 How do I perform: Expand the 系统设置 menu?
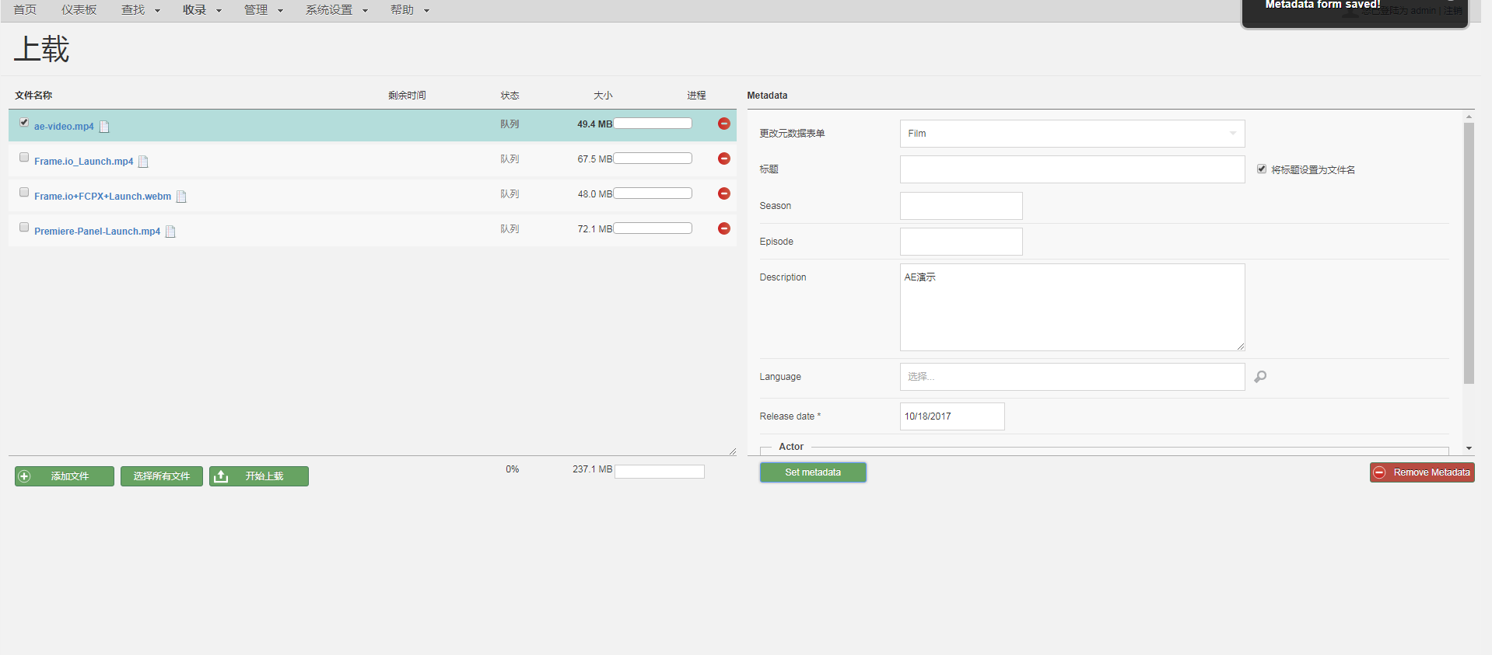pos(337,10)
